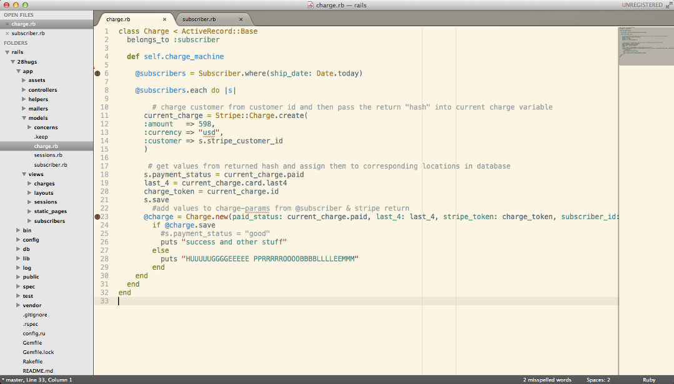Collapse the models folder
Screen dimensions: 674x384
tap(24, 118)
